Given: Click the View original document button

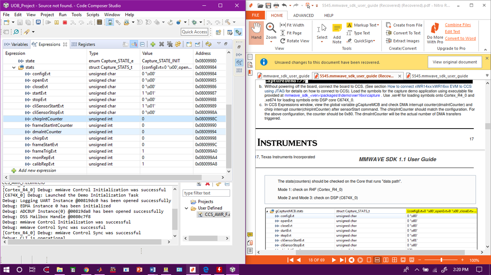Looking at the screenshot, I should click(x=455, y=62).
